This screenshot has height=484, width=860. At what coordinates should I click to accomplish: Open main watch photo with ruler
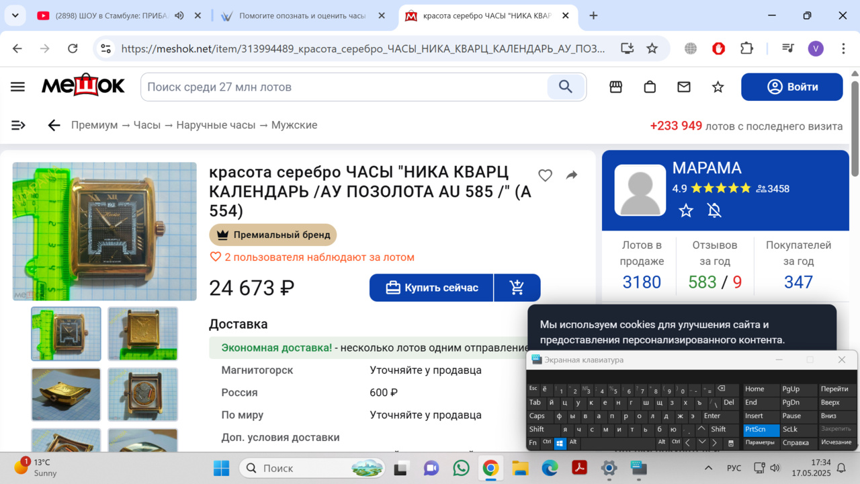[x=105, y=231]
